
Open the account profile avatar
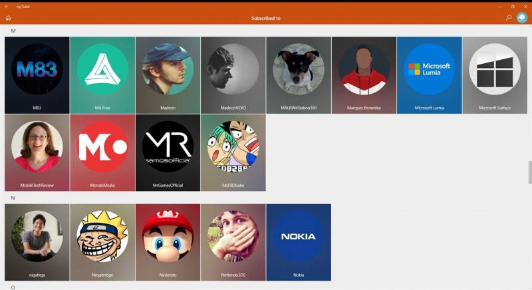(x=522, y=18)
